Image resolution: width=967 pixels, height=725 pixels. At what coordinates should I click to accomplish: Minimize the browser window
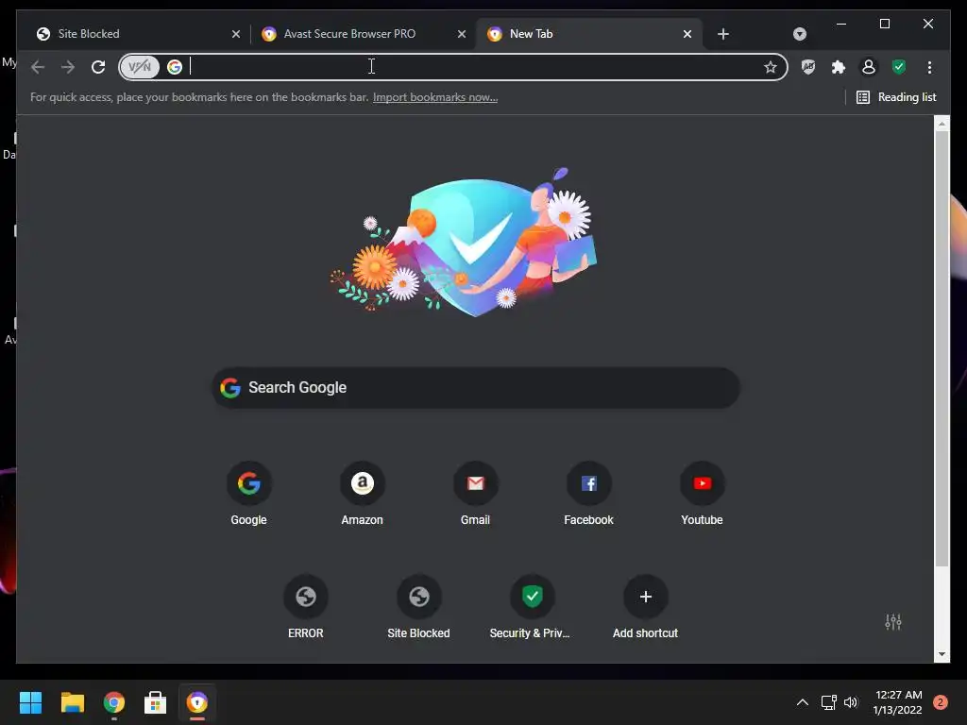[841, 24]
